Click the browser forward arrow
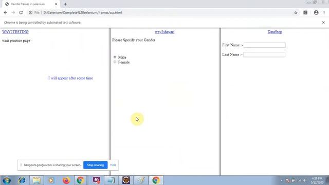 (x=13, y=12)
